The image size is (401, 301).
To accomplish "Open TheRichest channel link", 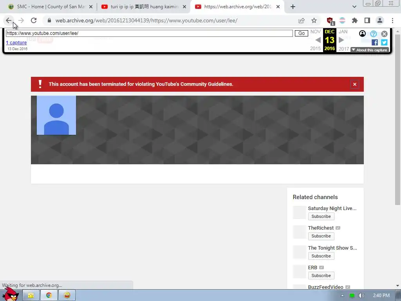I will pos(321,228).
